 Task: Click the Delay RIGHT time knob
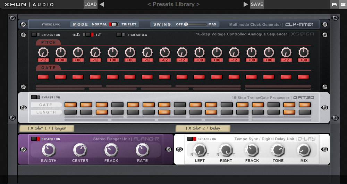coord(226,150)
